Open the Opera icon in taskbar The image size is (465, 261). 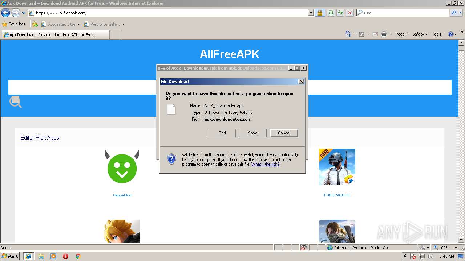click(65, 256)
